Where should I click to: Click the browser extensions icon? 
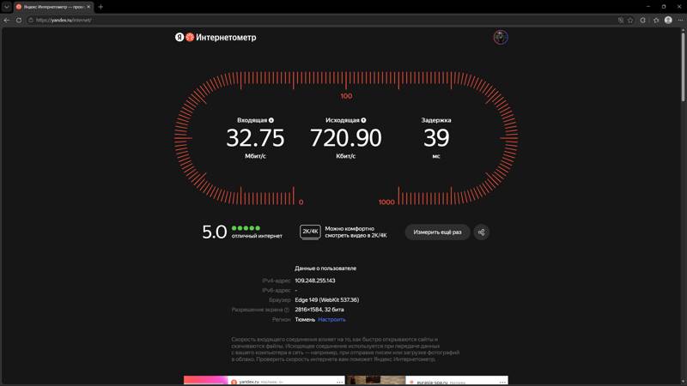point(642,20)
